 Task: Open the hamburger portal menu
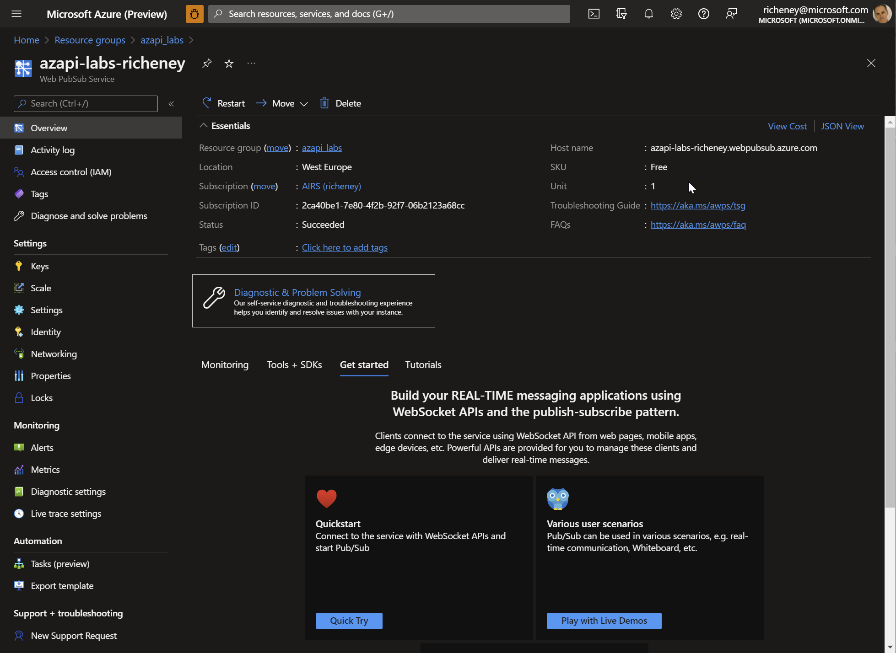(16, 14)
